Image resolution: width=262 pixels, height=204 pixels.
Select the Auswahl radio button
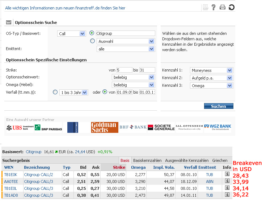coord(92,41)
